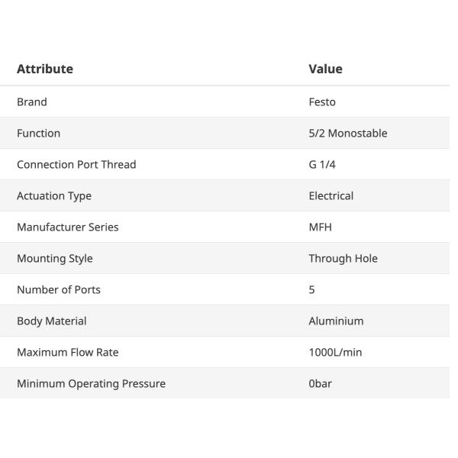Screen dimensions: 458x458
Task: Select the Mounting Style label
Action: point(55,258)
